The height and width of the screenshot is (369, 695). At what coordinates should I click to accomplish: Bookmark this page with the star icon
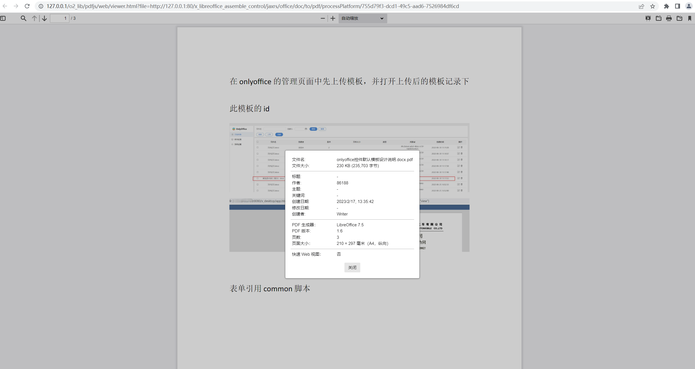pos(653,6)
